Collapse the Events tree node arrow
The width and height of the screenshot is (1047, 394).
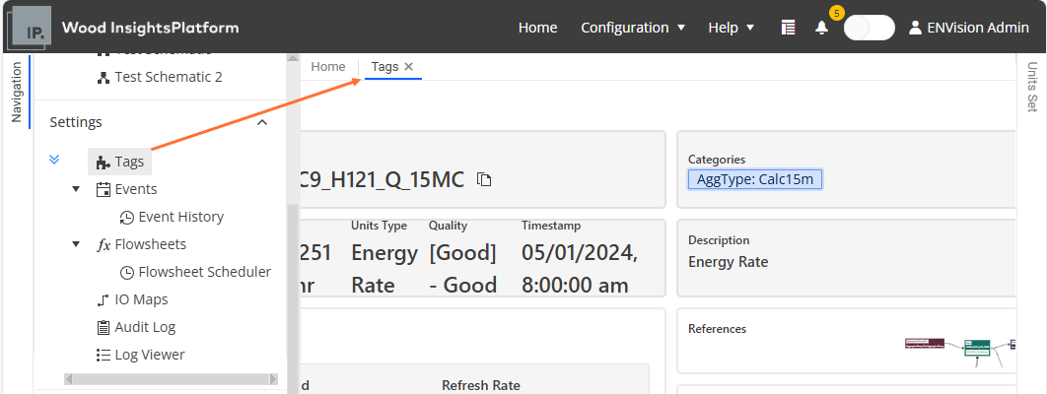coord(76,189)
